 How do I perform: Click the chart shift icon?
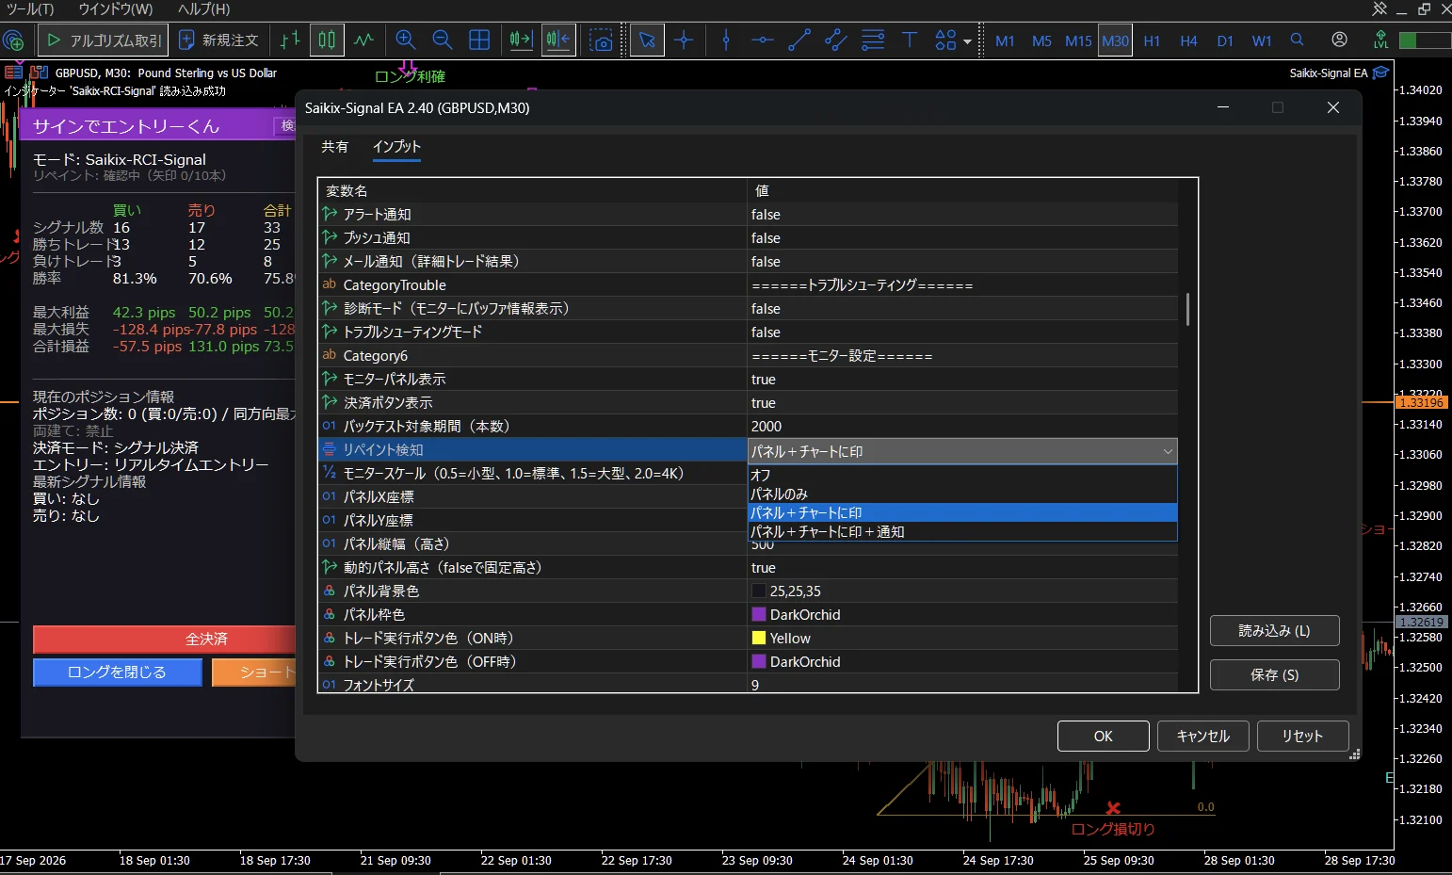coord(558,41)
